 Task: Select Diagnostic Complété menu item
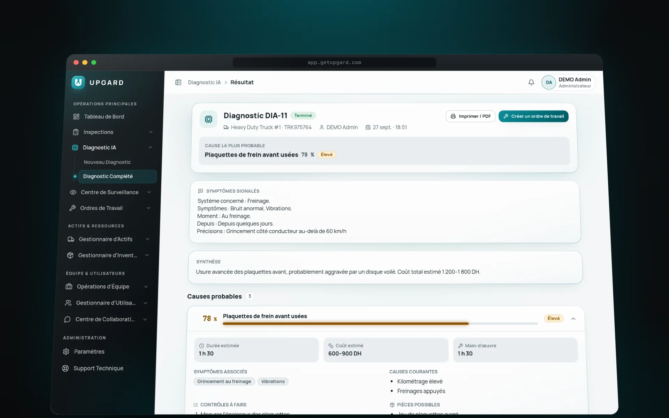point(118,177)
